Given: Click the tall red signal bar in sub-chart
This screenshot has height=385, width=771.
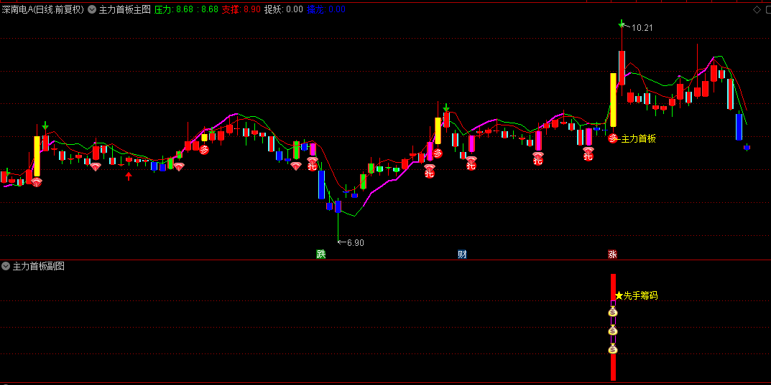Looking at the screenshot, I should (613, 327).
